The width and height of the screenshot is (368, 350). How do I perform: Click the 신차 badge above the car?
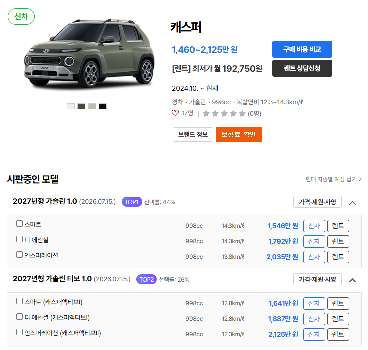click(21, 16)
